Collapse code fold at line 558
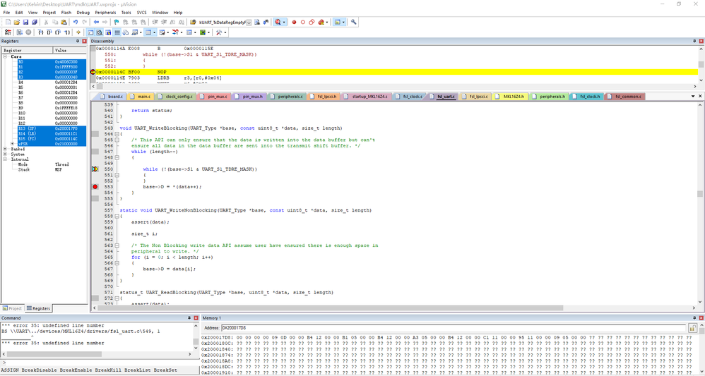The height and width of the screenshot is (376, 705). [117, 216]
